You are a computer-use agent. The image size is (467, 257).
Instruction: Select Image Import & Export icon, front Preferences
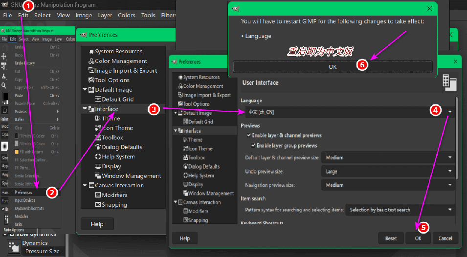point(180,95)
